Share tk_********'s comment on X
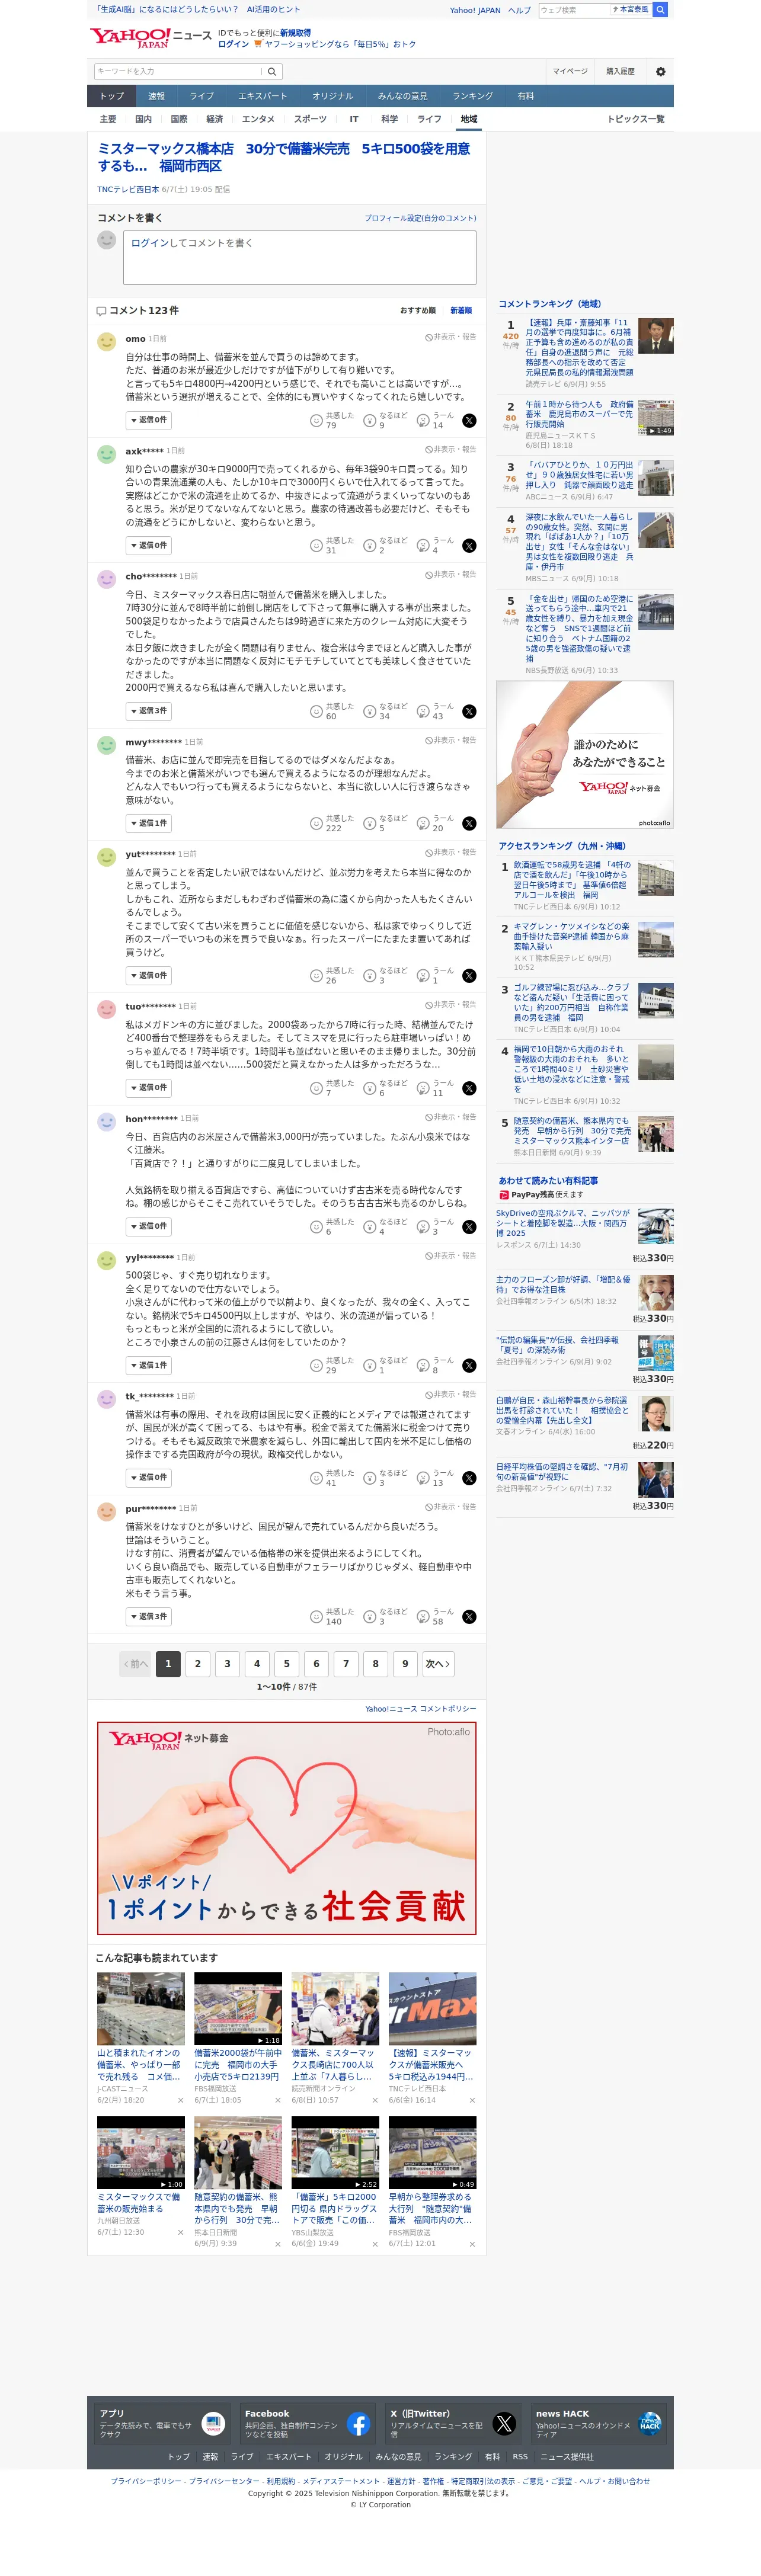761x2576 pixels. tap(469, 1477)
